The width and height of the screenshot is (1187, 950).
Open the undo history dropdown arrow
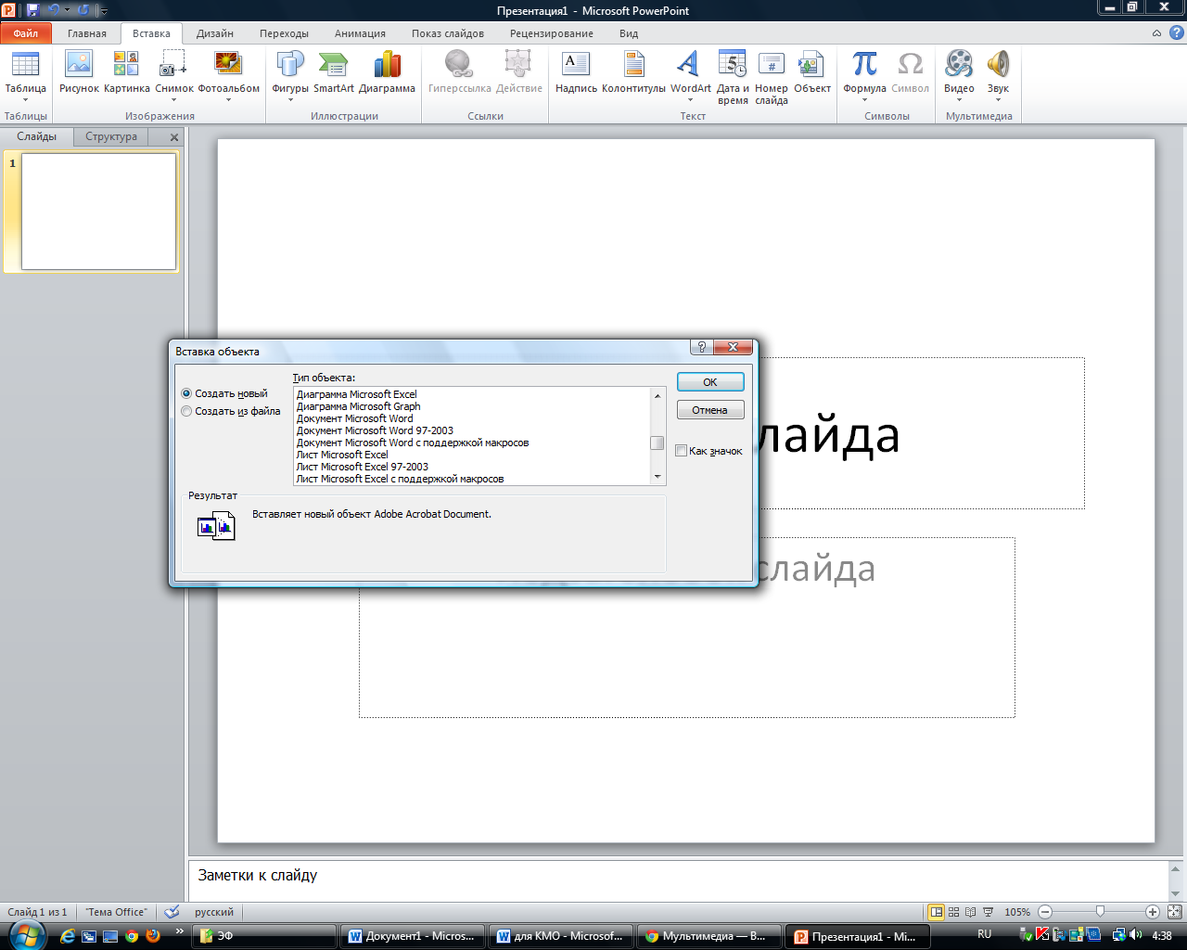pyautogui.click(x=67, y=10)
